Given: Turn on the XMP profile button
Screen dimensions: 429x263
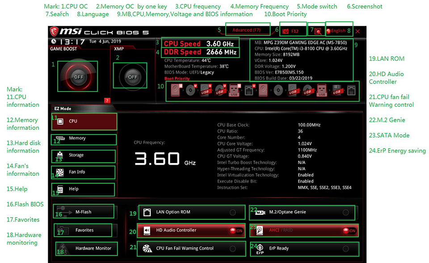Looking at the screenshot, I should pos(133,77).
